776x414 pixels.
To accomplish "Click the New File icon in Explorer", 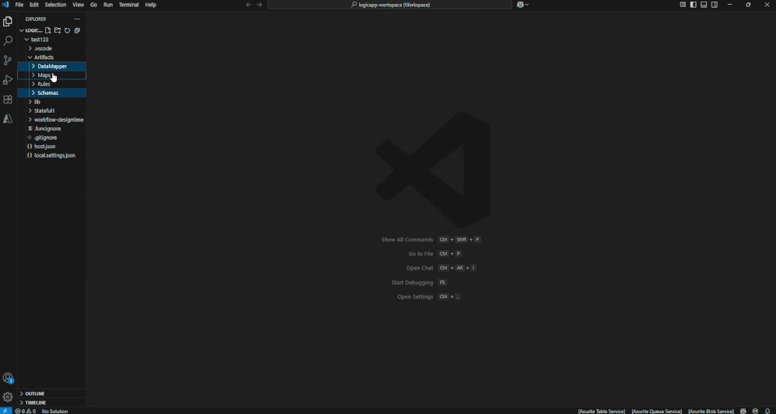I will 48,30.
